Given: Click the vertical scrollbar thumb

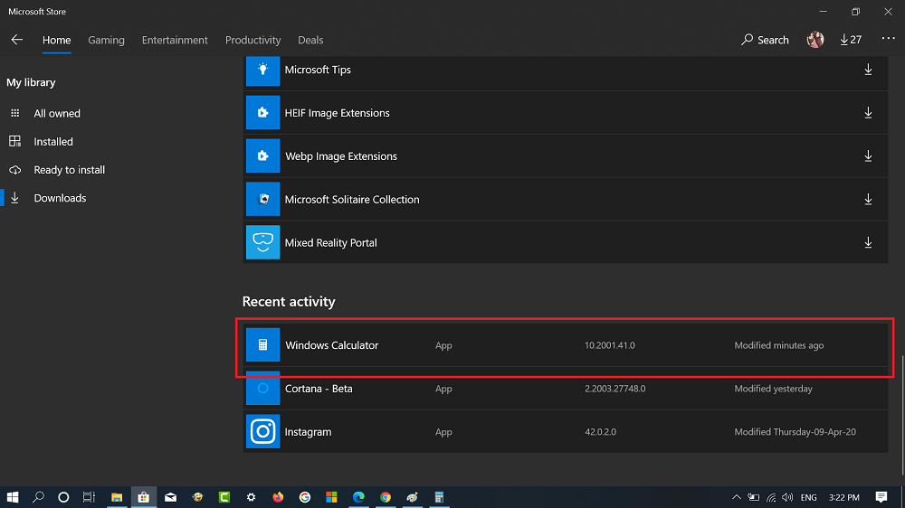Looking at the screenshot, I should (x=902, y=414).
